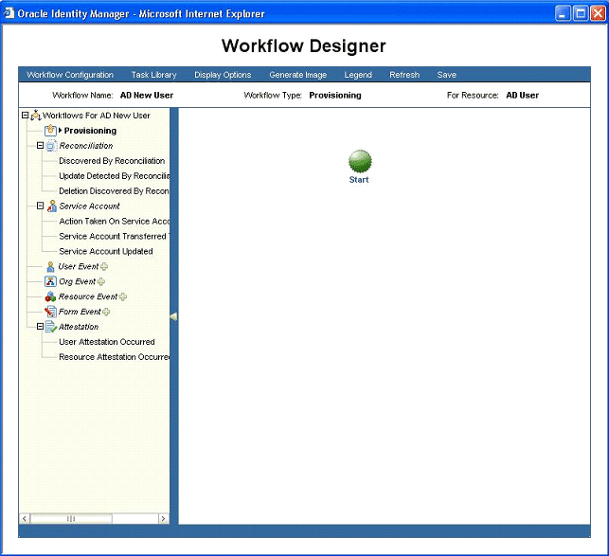Click the green Start node icon
The image size is (609, 556).
coord(360,161)
